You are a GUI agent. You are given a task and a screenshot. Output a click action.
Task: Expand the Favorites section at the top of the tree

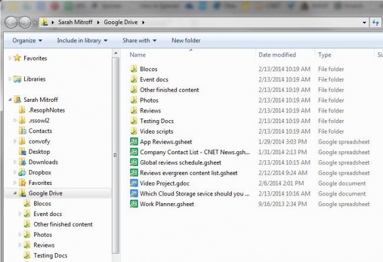click(x=10, y=58)
